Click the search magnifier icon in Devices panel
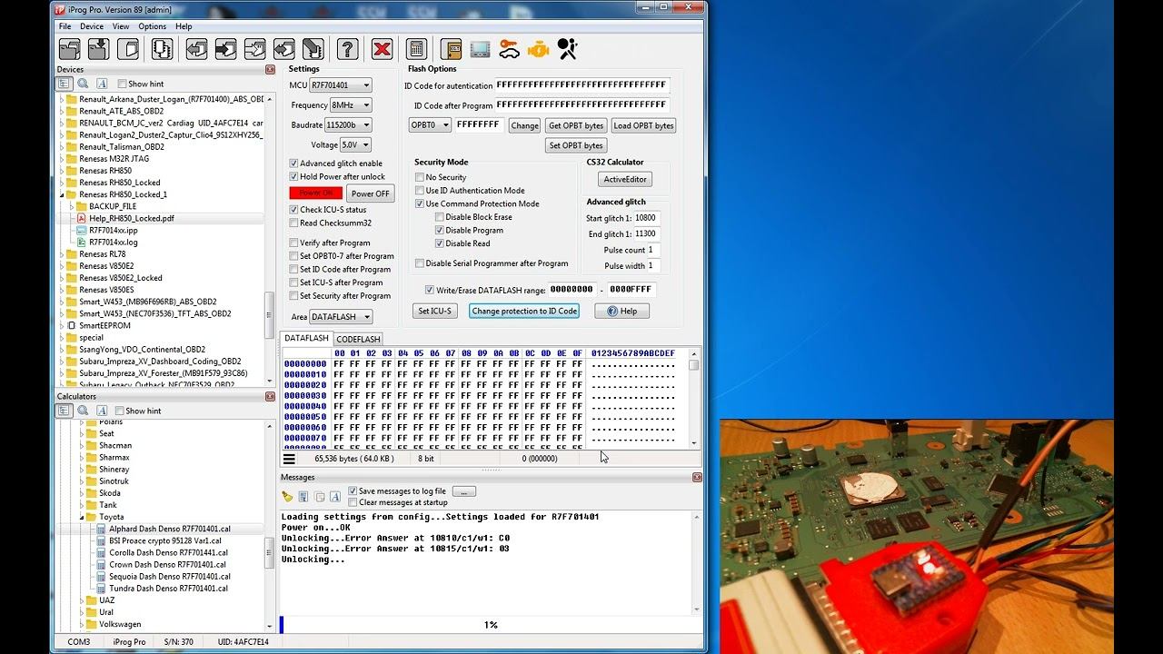The image size is (1163, 654). pyautogui.click(x=83, y=84)
